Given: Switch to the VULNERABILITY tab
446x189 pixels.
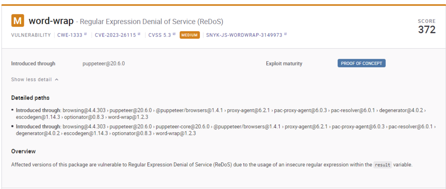Looking at the screenshot, I should [30, 35].
